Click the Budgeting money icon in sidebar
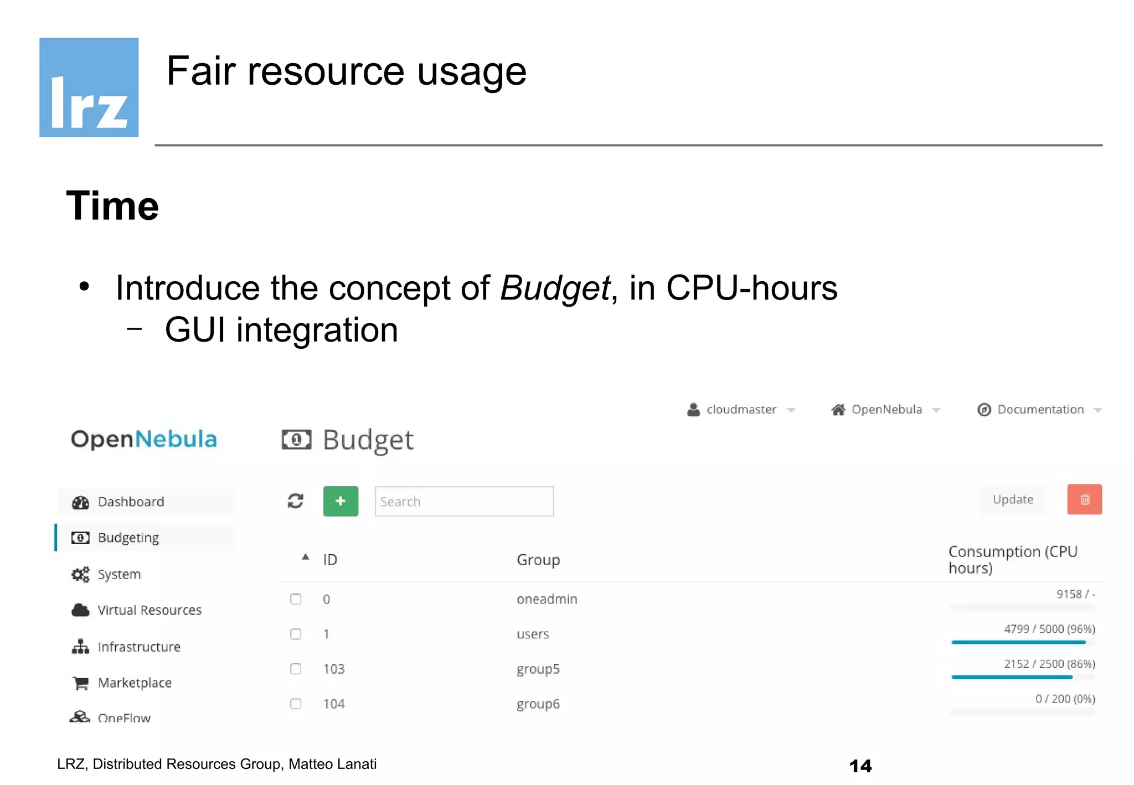Viewport: 1134px width, 785px height. click(x=80, y=538)
